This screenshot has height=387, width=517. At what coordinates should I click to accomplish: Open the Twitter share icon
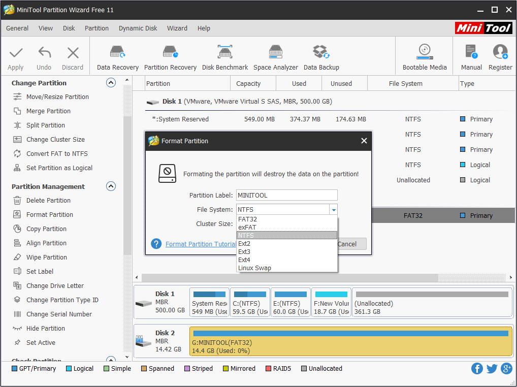point(492,368)
